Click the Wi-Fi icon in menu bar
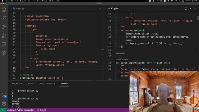The width and height of the screenshot is (199, 112). pyautogui.click(x=176, y=1)
